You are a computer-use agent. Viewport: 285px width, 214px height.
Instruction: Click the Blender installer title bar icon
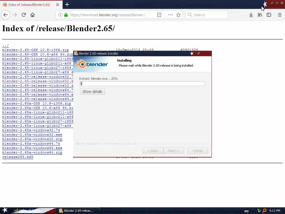click(76, 53)
